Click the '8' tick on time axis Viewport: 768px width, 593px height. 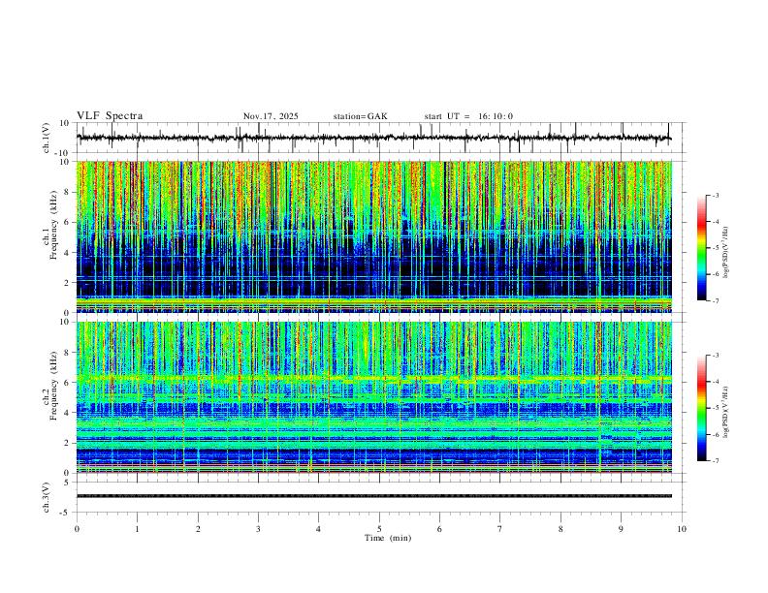click(560, 529)
